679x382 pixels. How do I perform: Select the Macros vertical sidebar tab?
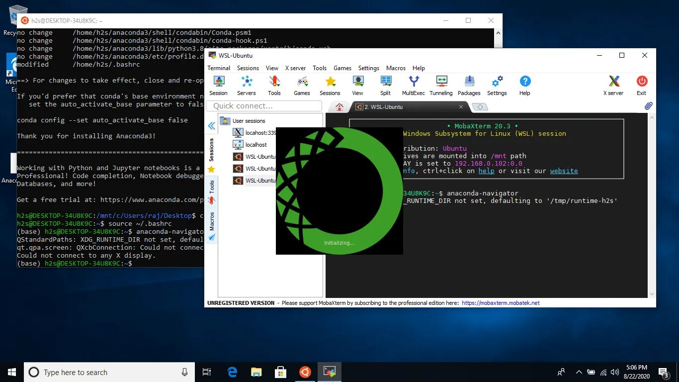[212, 225]
